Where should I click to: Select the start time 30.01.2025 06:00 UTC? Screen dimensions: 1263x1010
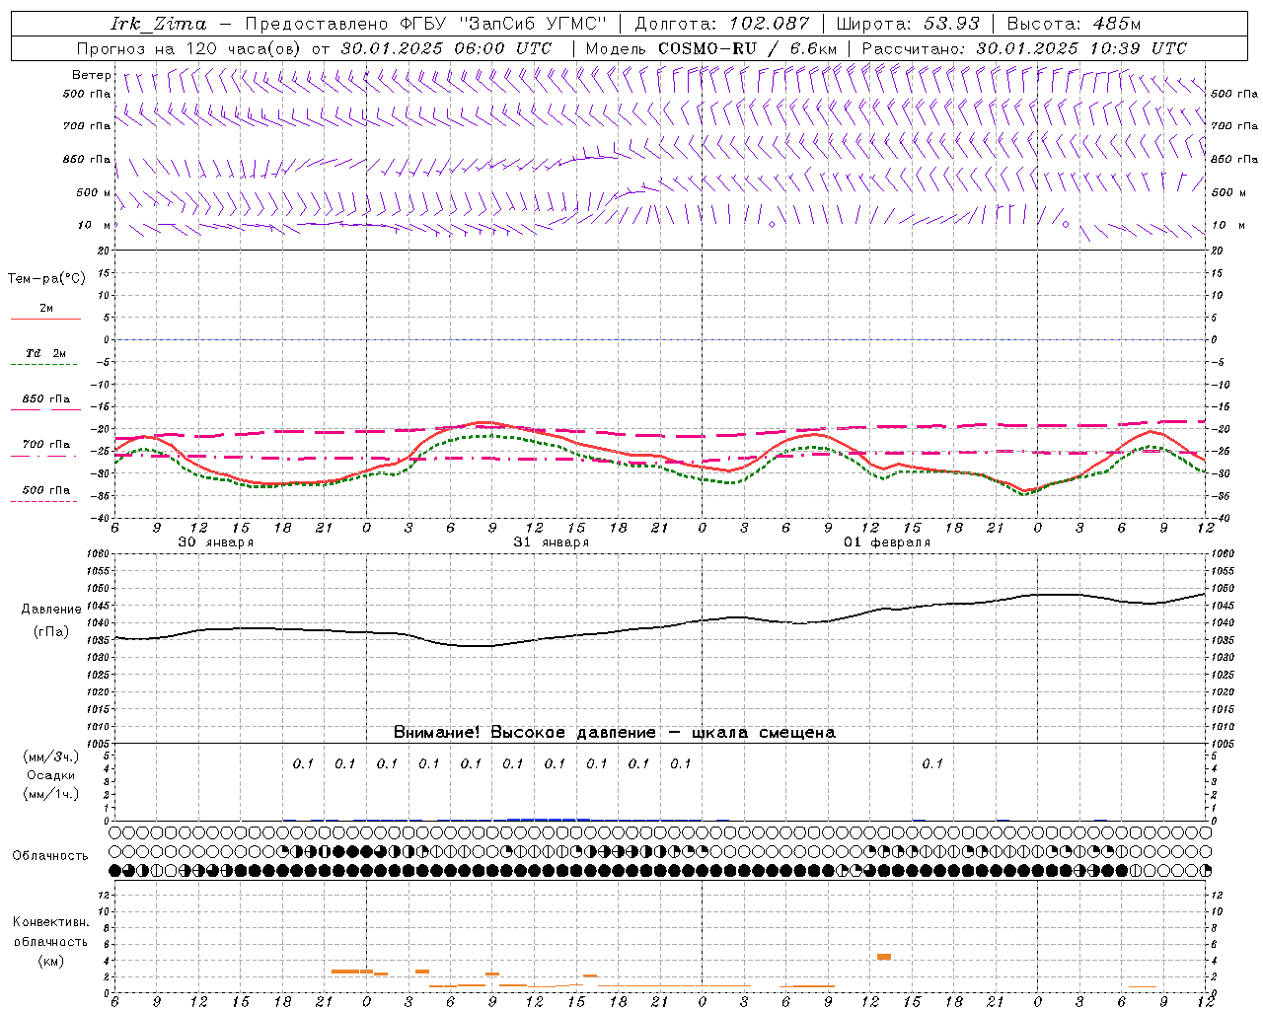pyautogui.click(x=446, y=48)
